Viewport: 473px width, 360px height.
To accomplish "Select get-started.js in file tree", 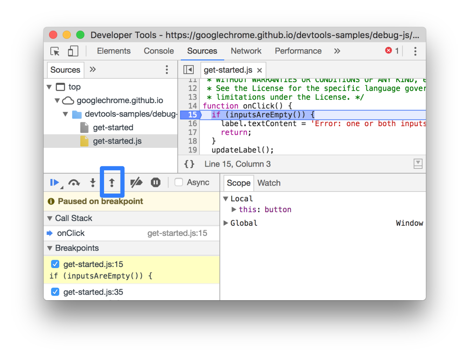I will [x=117, y=141].
